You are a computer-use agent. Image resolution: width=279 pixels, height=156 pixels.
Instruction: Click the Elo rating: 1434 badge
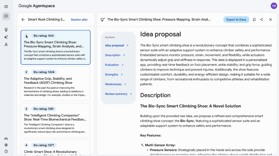click(x=44, y=72)
